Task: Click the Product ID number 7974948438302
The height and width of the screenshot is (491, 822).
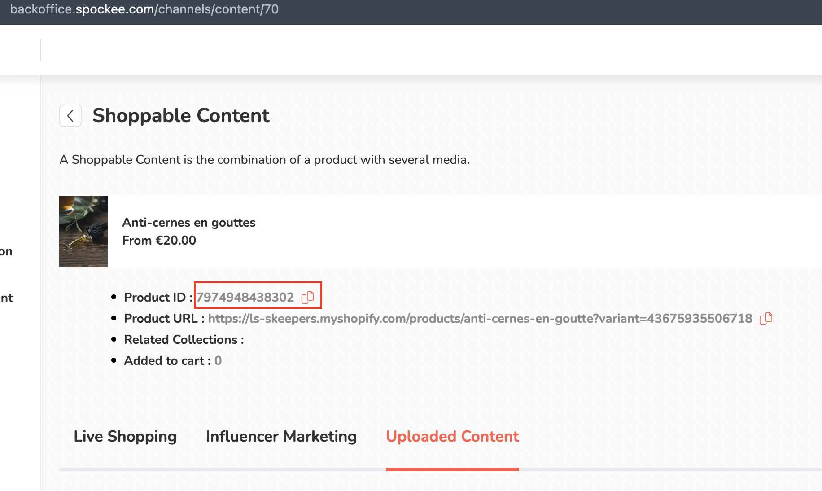Action: [x=245, y=297]
